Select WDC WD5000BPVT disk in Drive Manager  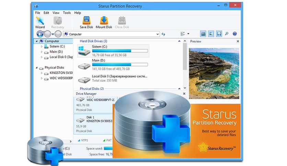click(x=94, y=105)
